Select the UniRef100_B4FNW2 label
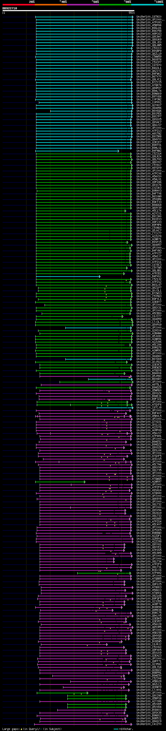Screen dimensions: 166x731 click(149, 151)
